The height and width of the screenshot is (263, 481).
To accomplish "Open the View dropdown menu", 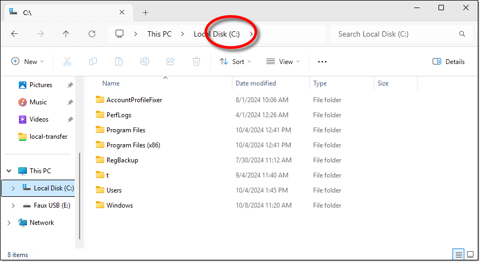I will coord(283,62).
